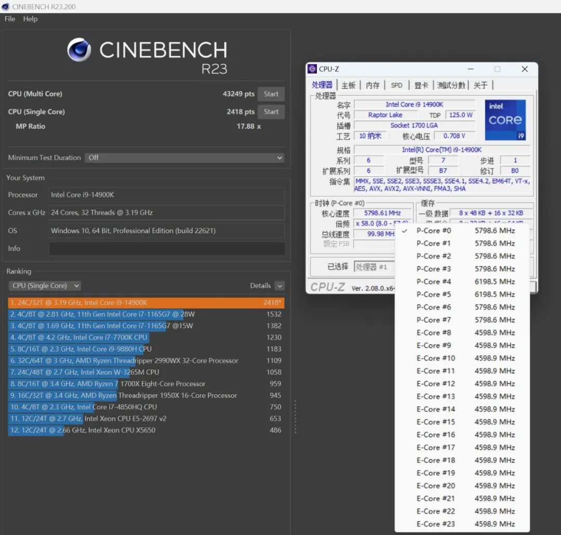Screen dimensions: 561x535
Task: Select E-Core #18 in the core list
Action: pyautogui.click(x=462, y=460)
